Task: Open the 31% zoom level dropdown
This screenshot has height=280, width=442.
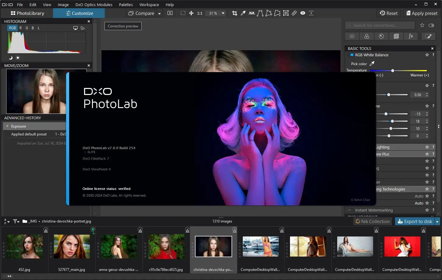Action: tap(223, 13)
